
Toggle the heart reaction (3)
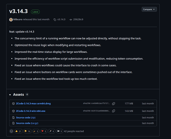(44, 131)
